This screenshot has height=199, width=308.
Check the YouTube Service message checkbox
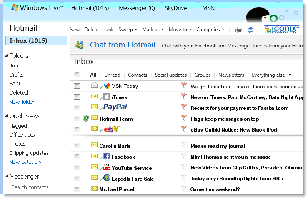click(77, 168)
